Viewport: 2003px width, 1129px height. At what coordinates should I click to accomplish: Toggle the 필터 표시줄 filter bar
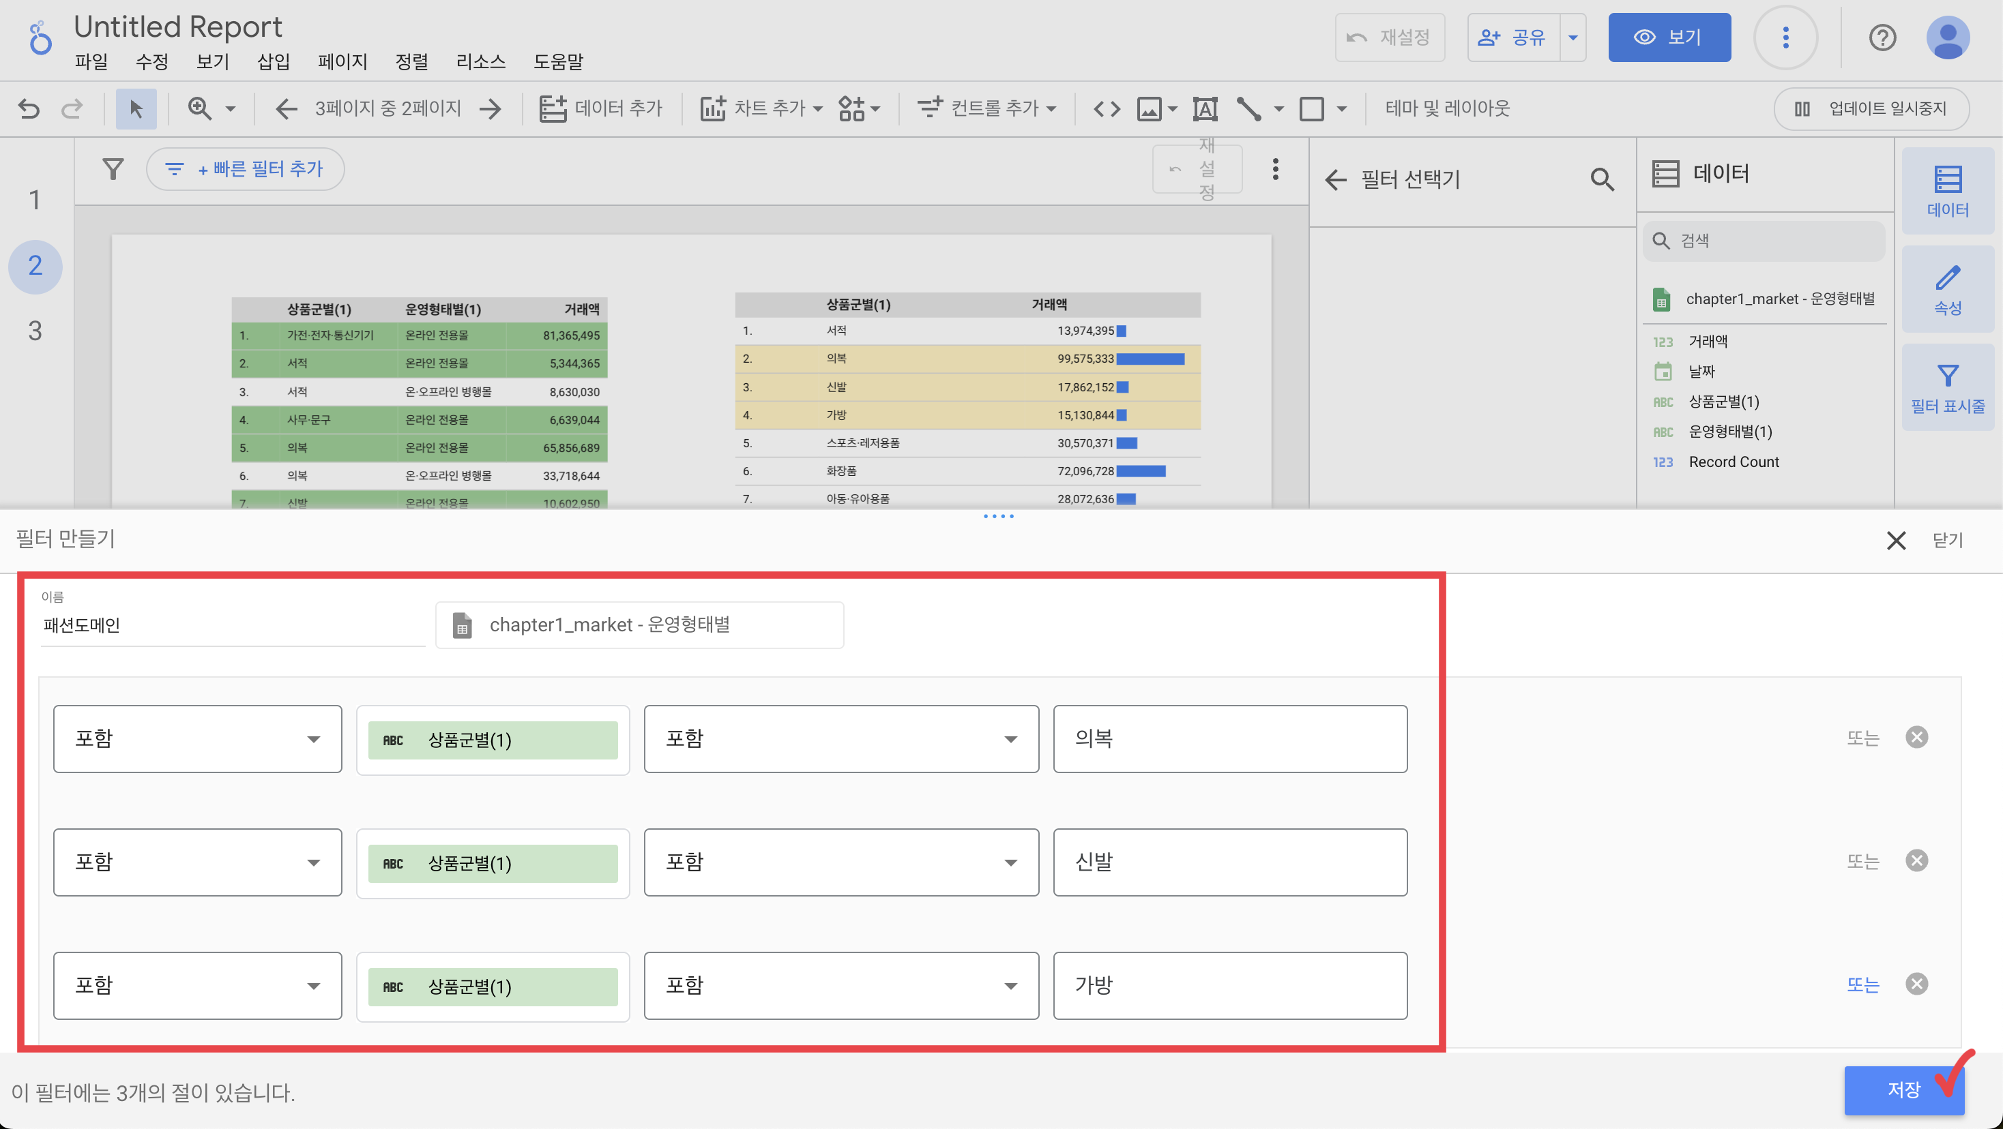[x=1947, y=388]
